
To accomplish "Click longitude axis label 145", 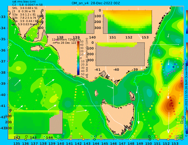I will pos(105,143).
